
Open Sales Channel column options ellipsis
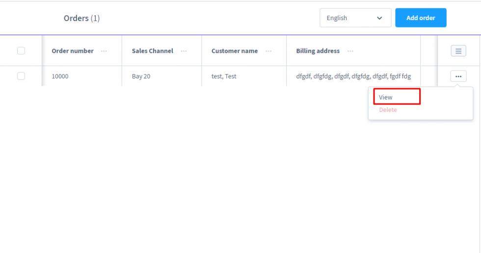tap(184, 51)
